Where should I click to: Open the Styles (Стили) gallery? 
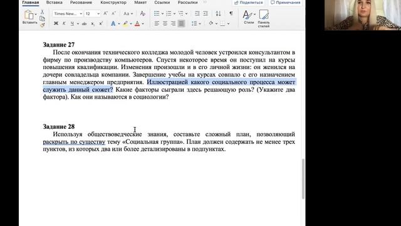tap(249, 17)
